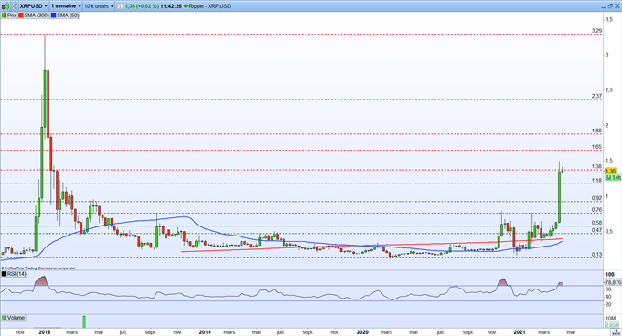This screenshot has height=336, width=622.
Task: Open the Volume indicator label
Action: 14,318
